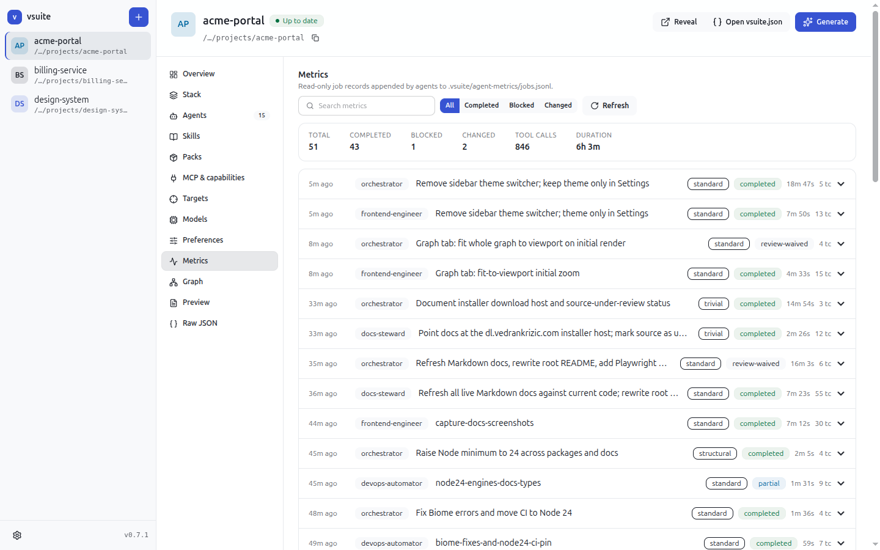Screen dimensions: 880x550
Task: Expand the 'Graph tab: fit-to-viewport initial zoom' row
Action: (x=841, y=274)
